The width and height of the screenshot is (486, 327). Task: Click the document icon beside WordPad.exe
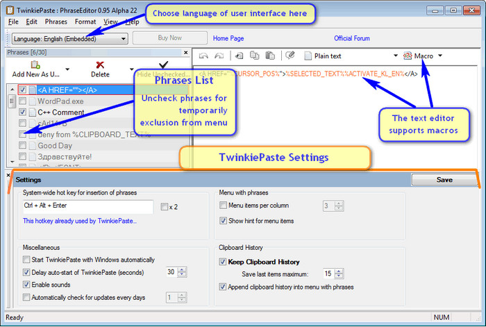pyautogui.click(x=32, y=101)
